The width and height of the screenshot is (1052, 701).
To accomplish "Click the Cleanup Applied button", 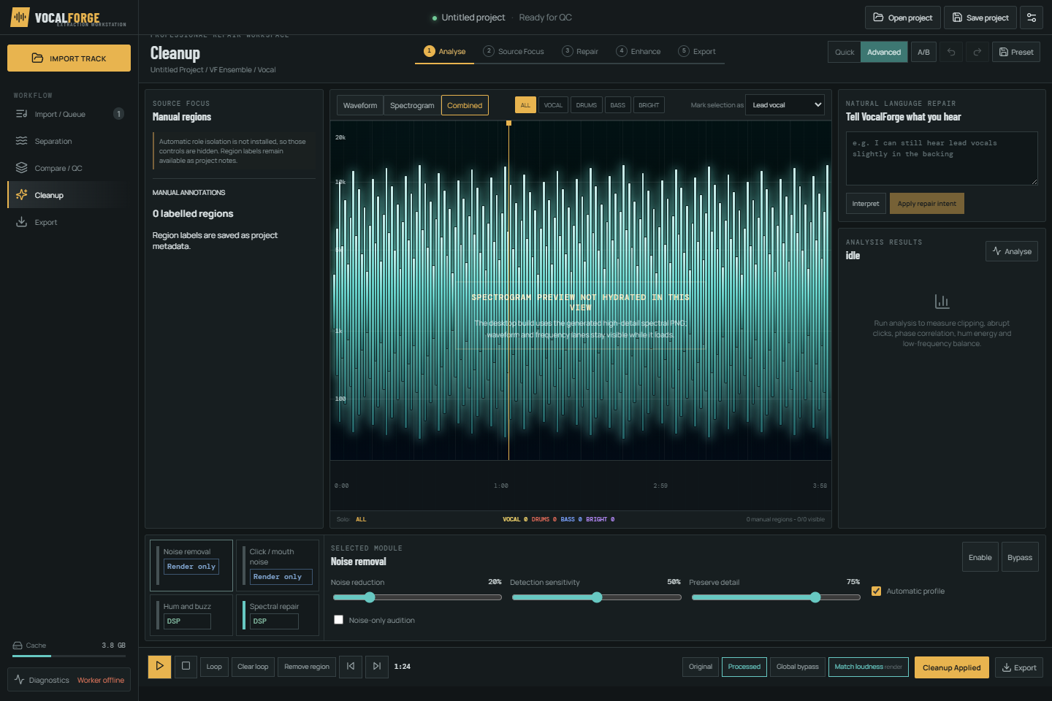I will click(x=951, y=667).
